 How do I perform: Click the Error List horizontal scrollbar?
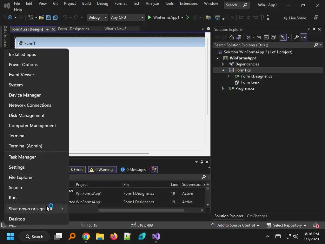[x=141, y=210]
